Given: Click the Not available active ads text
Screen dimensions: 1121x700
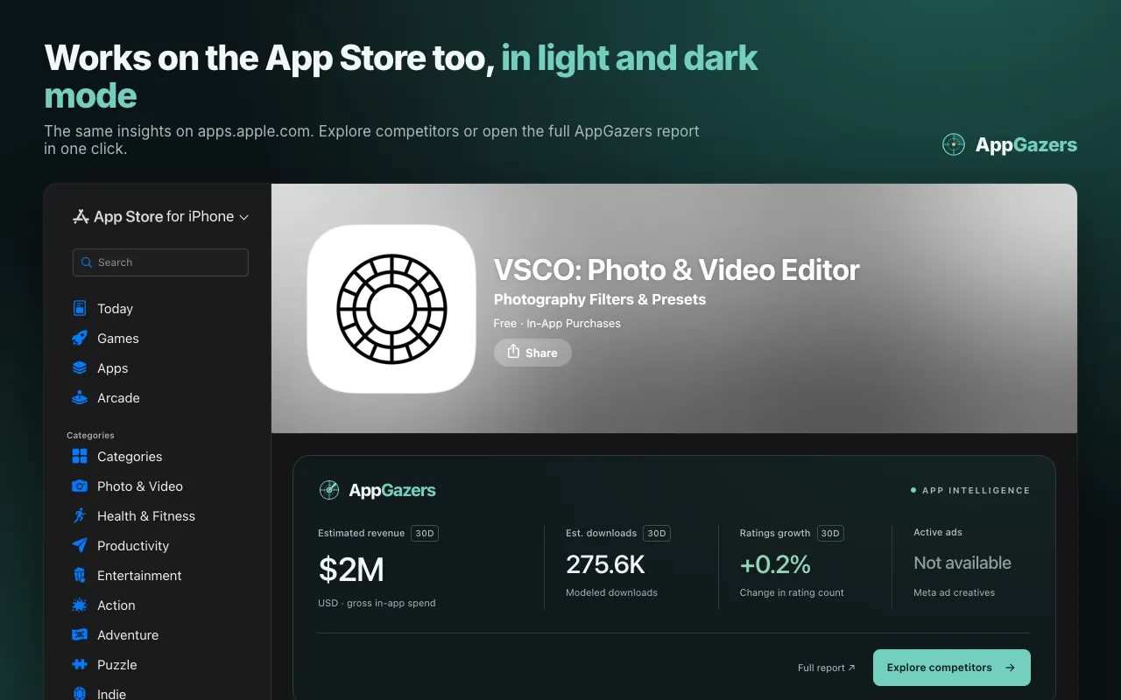Looking at the screenshot, I should 962,563.
